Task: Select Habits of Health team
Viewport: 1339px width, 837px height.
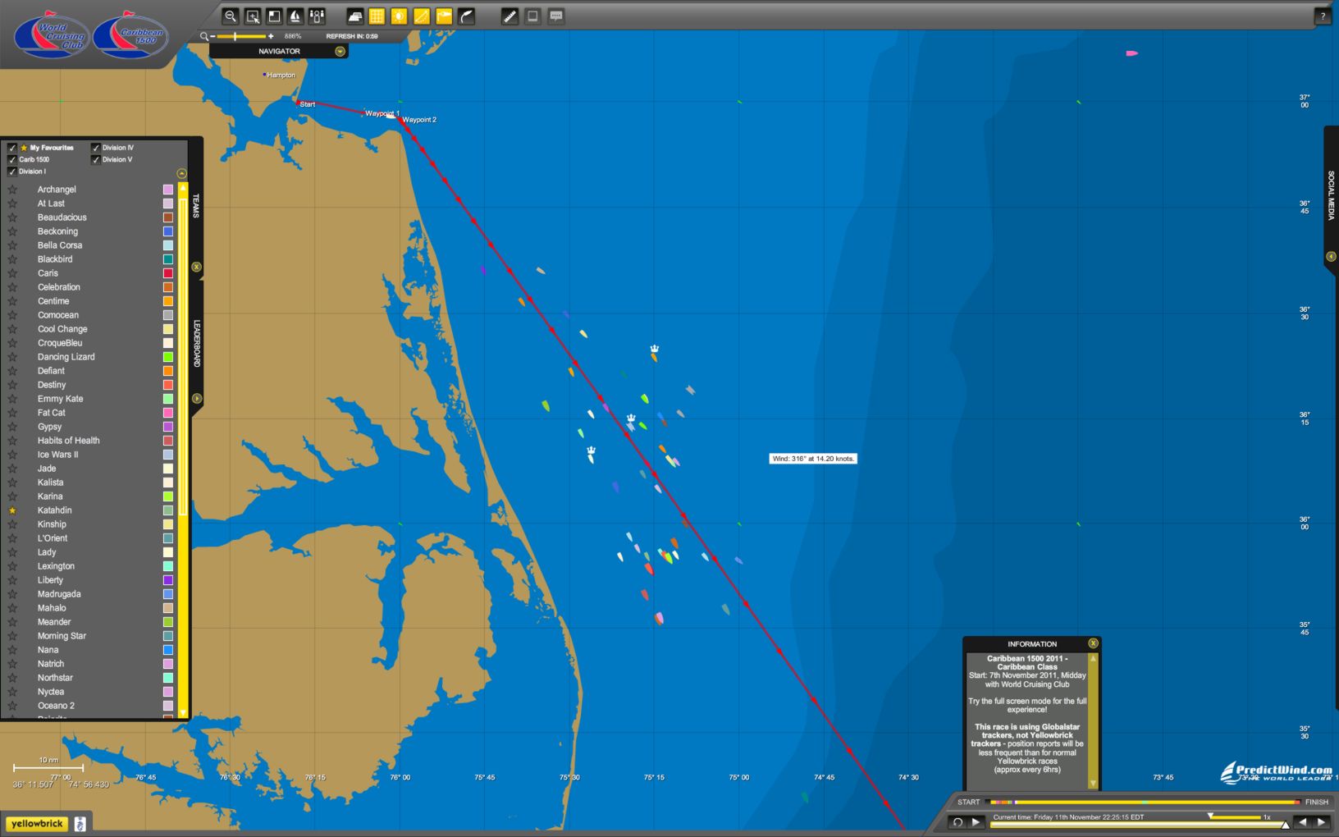Action: pos(68,441)
